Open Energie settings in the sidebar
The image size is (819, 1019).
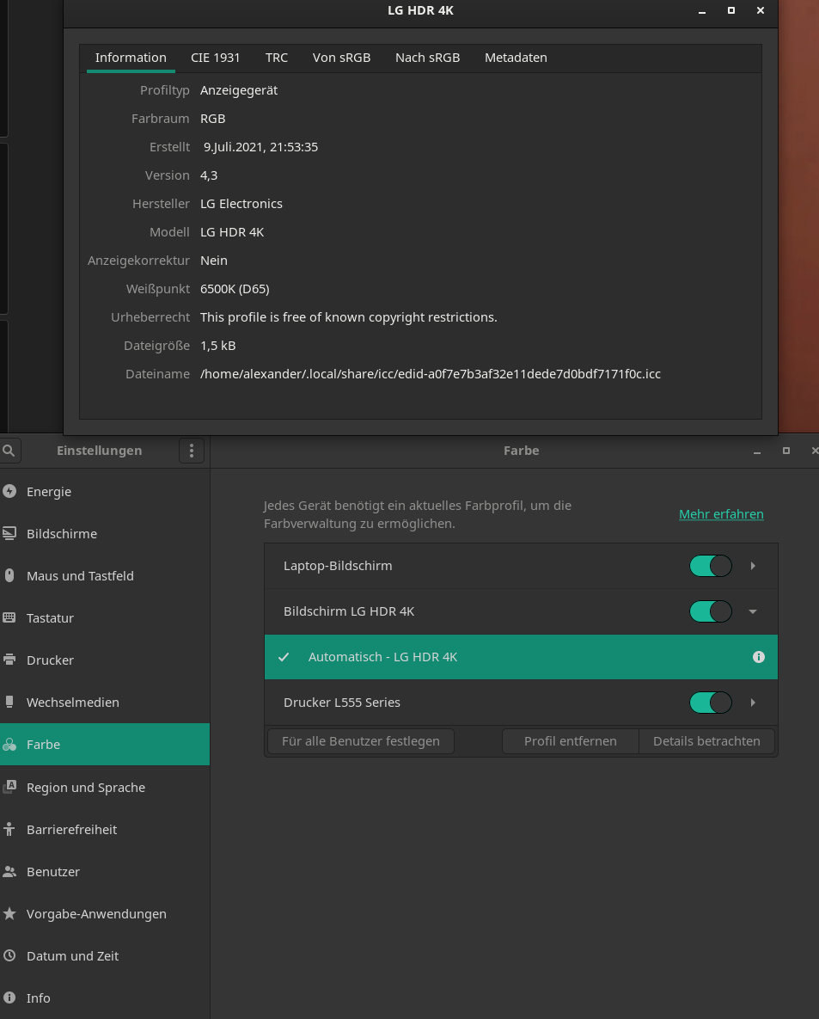pyautogui.click(x=105, y=492)
